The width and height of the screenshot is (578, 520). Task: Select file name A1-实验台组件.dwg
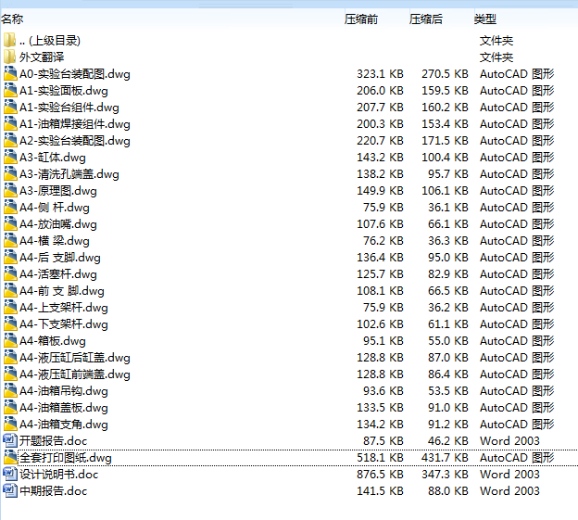69,107
